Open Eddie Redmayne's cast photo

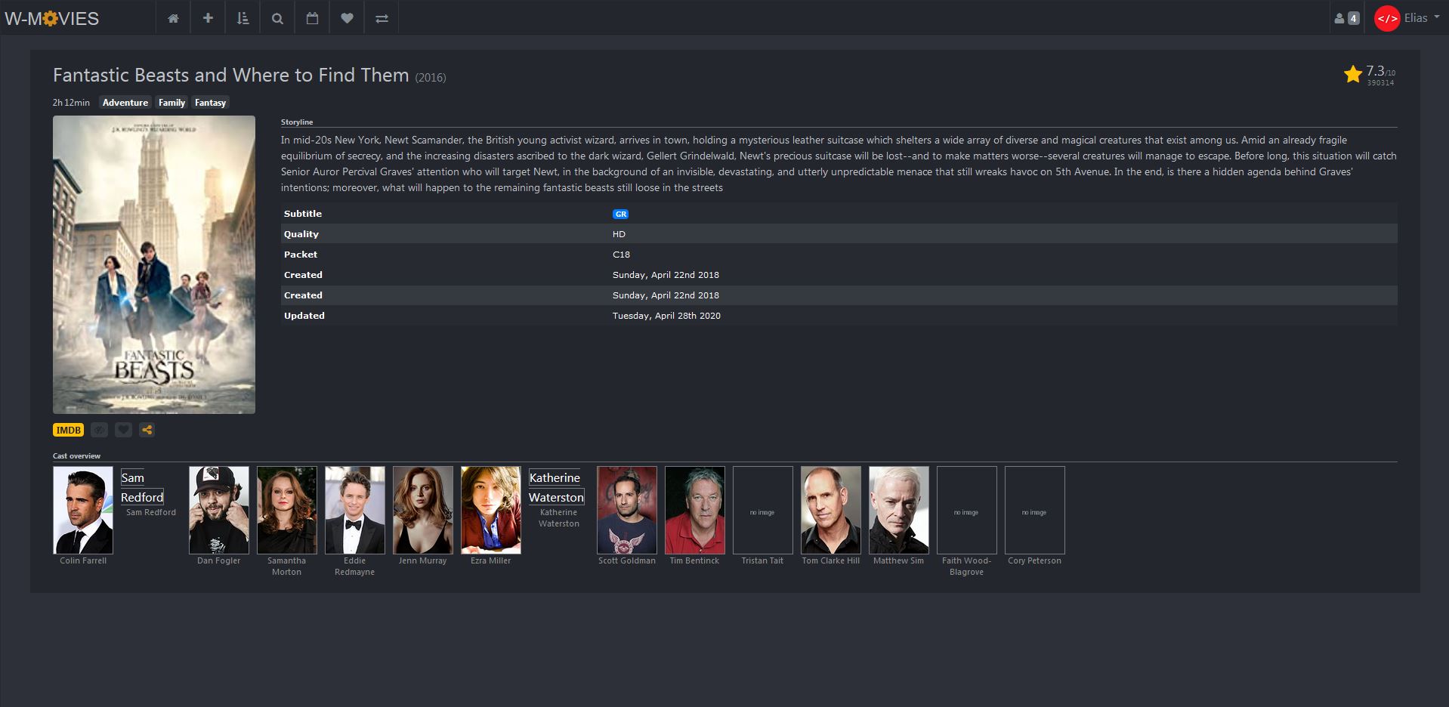(x=355, y=510)
